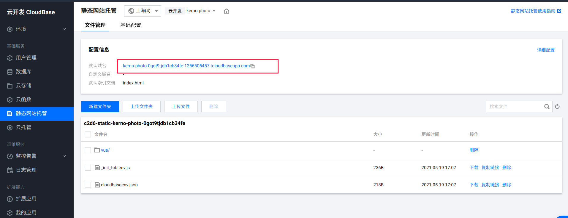This screenshot has width=568, height=218.
Task: Open the kerno-photo environment dropdown arrow
Action: 214,11
